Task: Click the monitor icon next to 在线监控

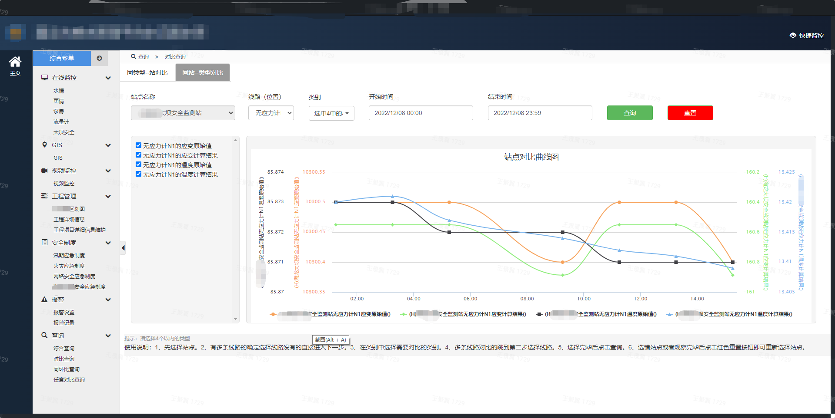Action: 44,78
